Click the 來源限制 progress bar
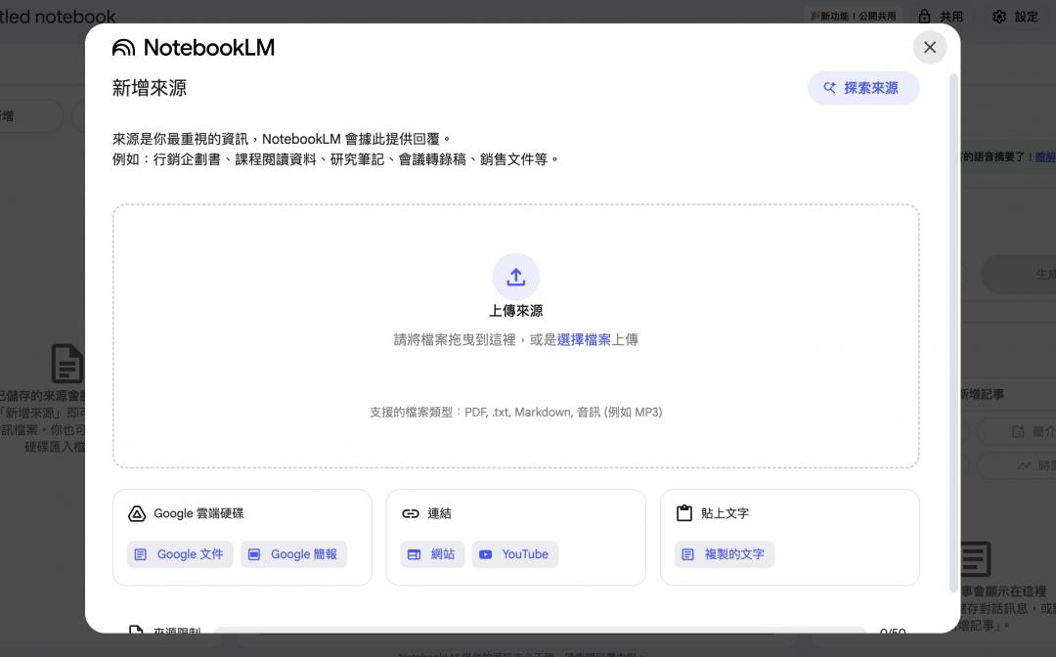 coord(539,632)
